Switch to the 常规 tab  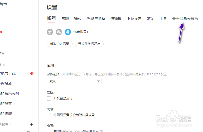pos(65,18)
